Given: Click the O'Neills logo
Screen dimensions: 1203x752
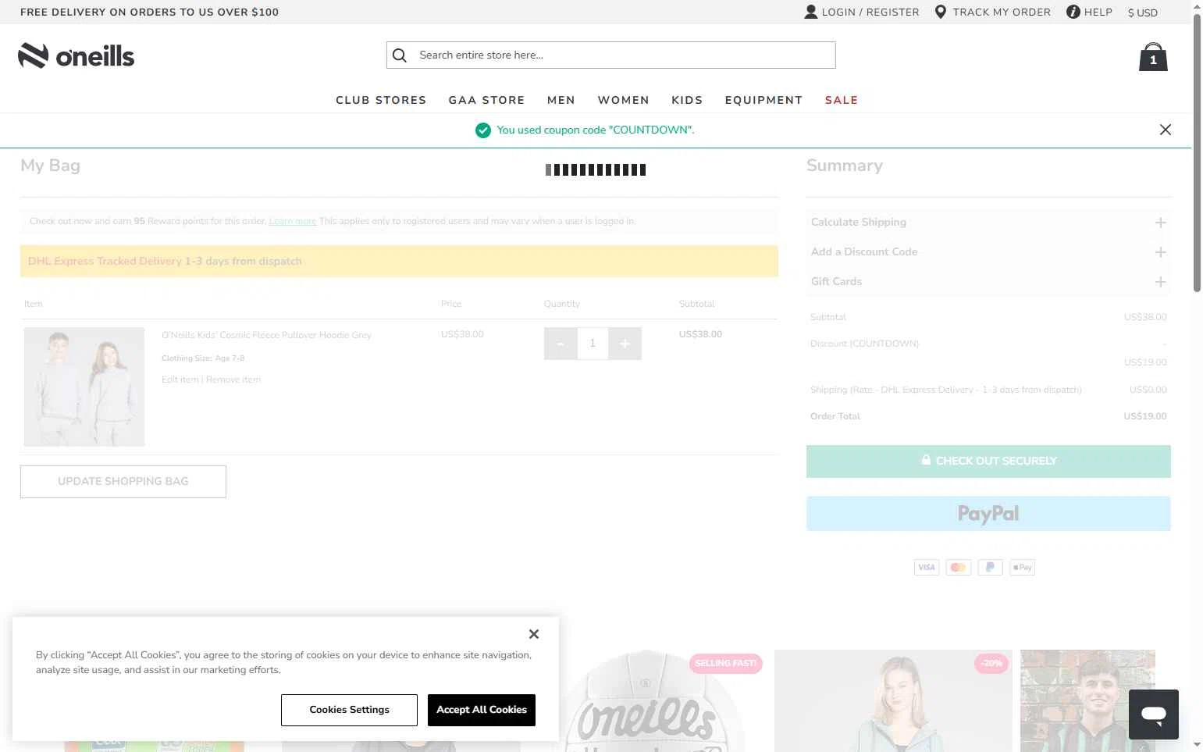Looking at the screenshot, I should coord(77,56).
